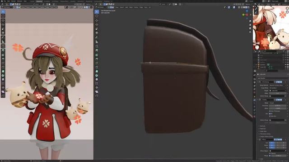Screen dimensions: 289x162
Task: Open Mesh menu in right viewport header
Action: pos(131,7)
